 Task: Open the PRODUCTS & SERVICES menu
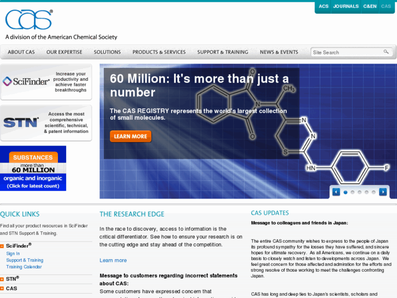click(x=159, y=52)
